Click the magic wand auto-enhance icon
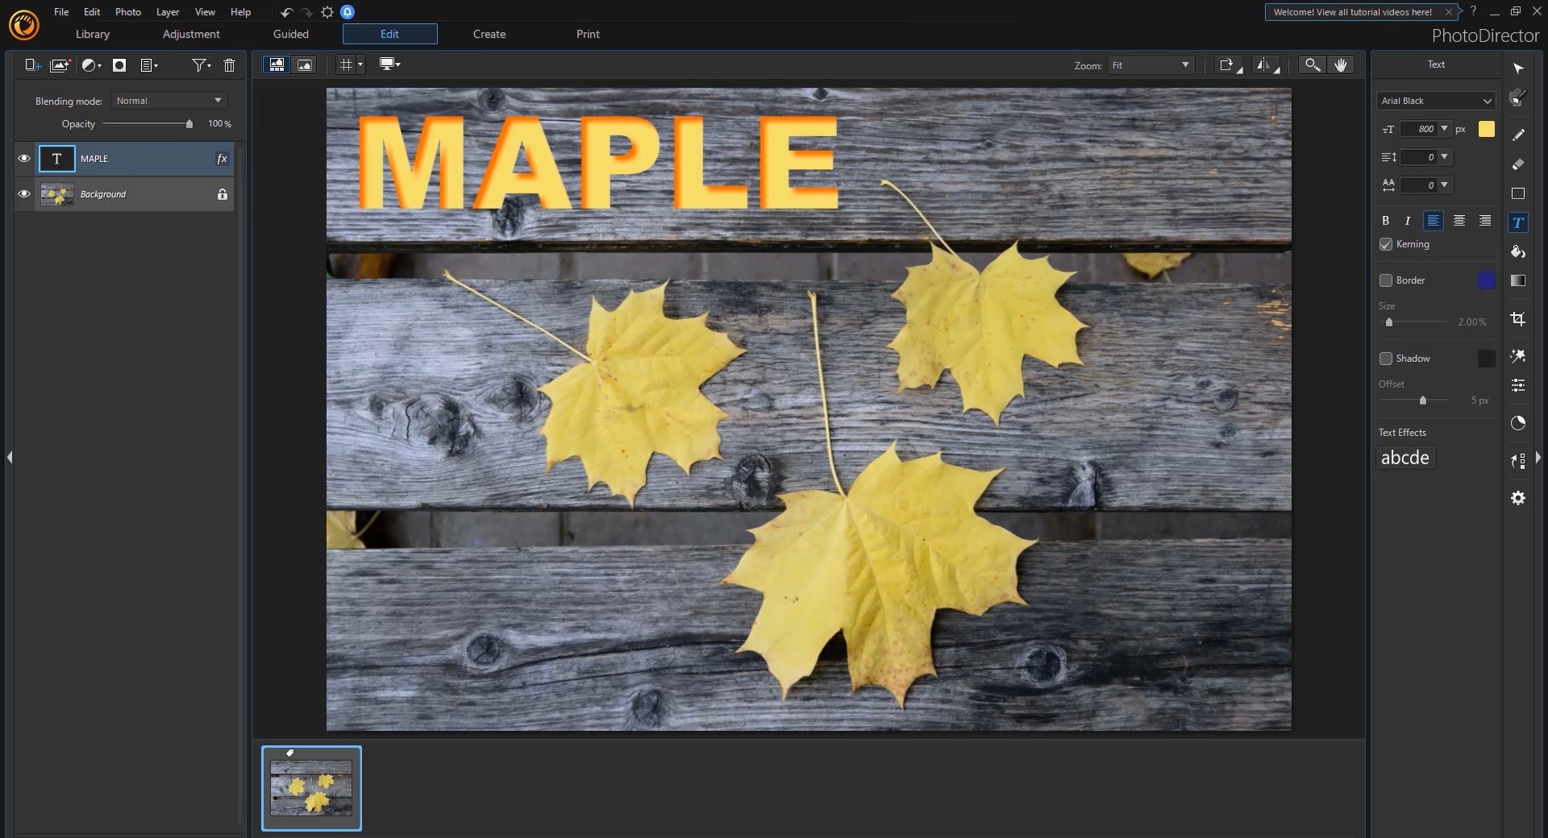 1517,356
